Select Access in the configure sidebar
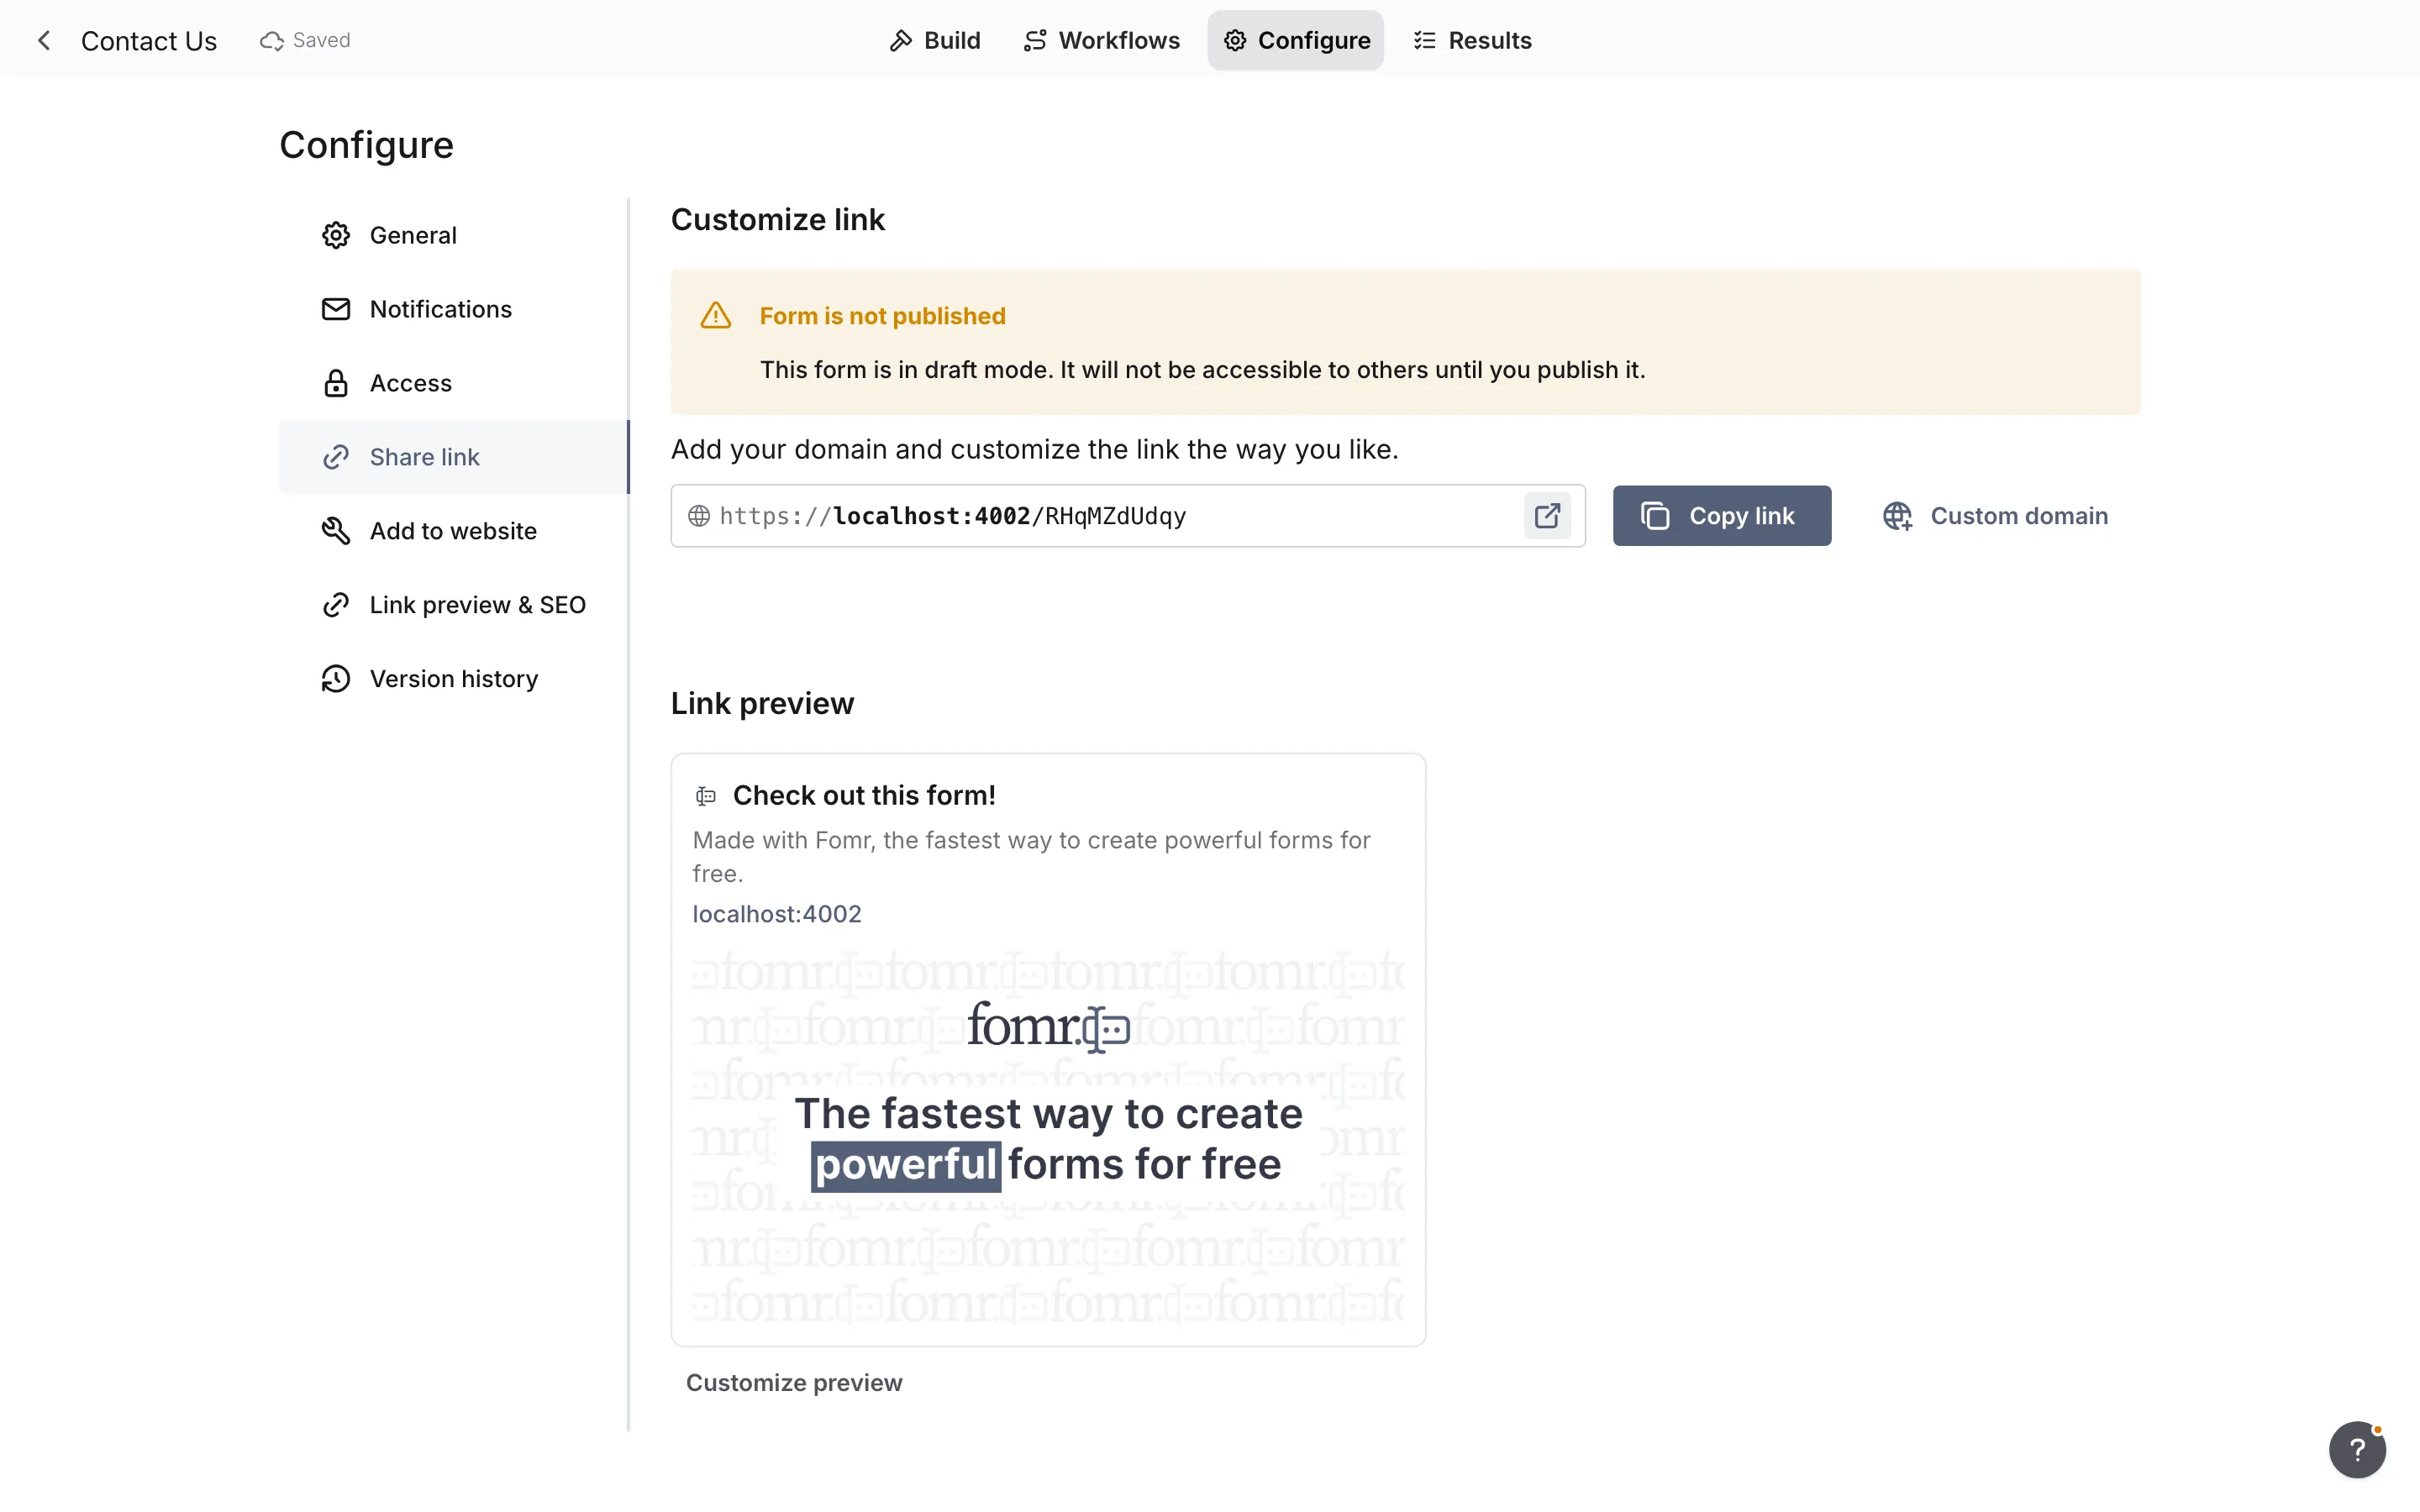 (x=454, y=383)
